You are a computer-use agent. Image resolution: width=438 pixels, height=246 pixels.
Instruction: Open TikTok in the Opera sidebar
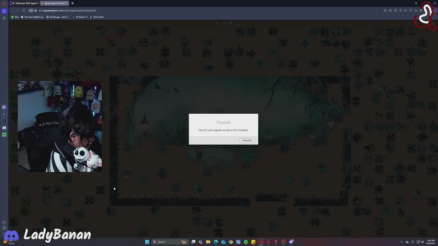(x=4, y=114)
